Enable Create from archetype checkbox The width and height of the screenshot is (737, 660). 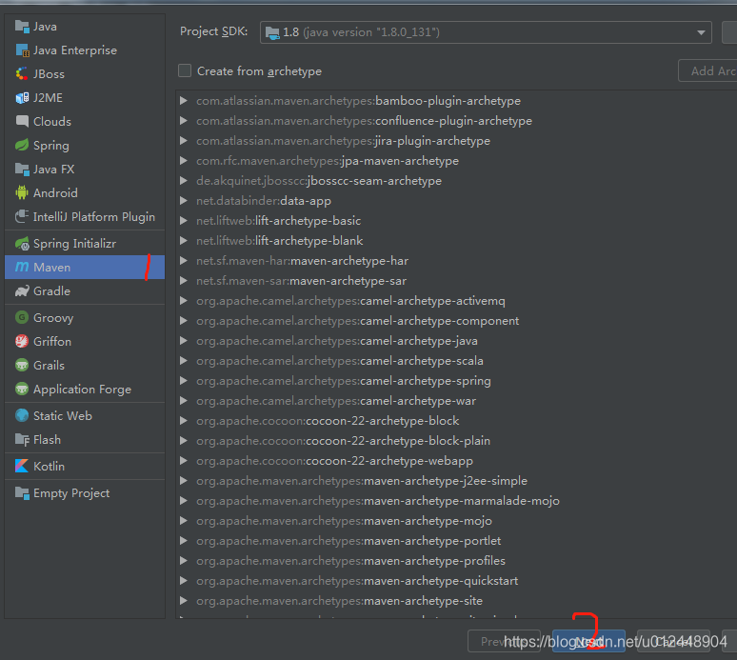185,71
